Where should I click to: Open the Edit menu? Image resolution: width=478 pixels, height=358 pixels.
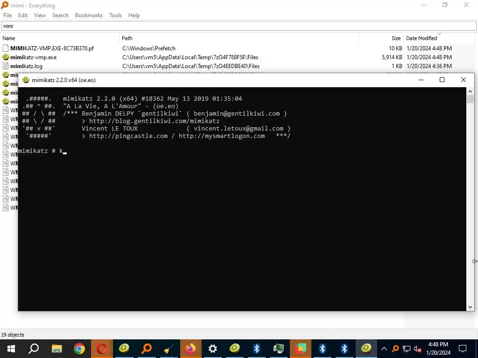22,15
